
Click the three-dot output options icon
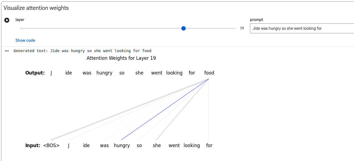click(7, 51)
